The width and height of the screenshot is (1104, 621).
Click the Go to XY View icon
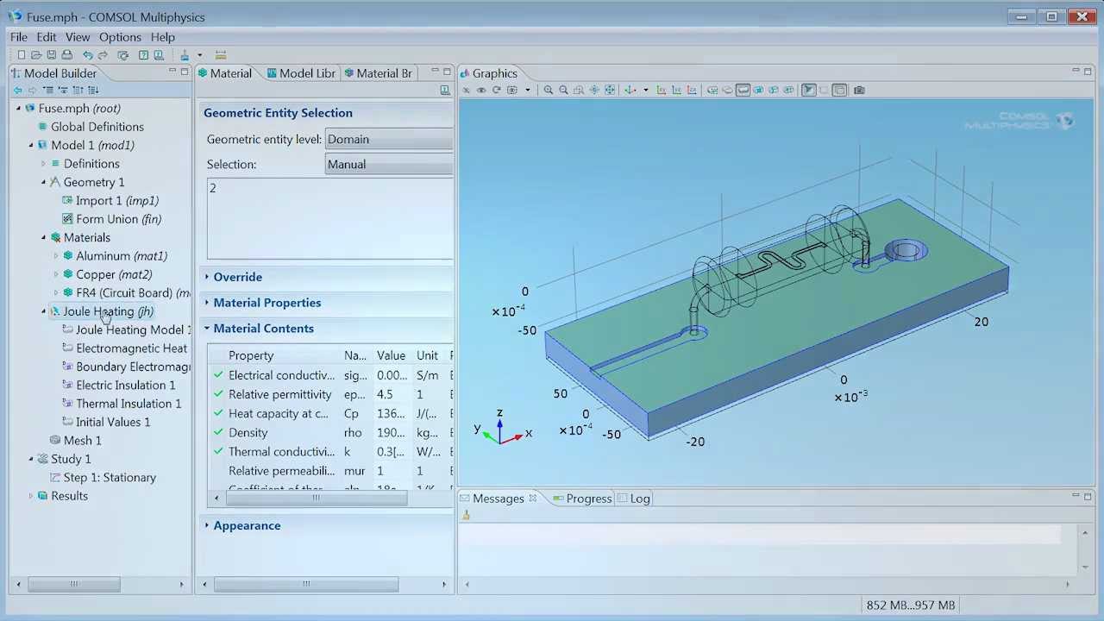coord(661,90)
